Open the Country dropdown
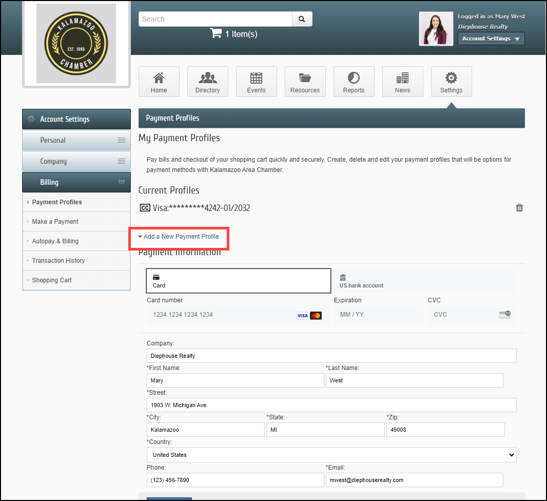The height and width of the screenshot is (501, 547). pos(331,455)
